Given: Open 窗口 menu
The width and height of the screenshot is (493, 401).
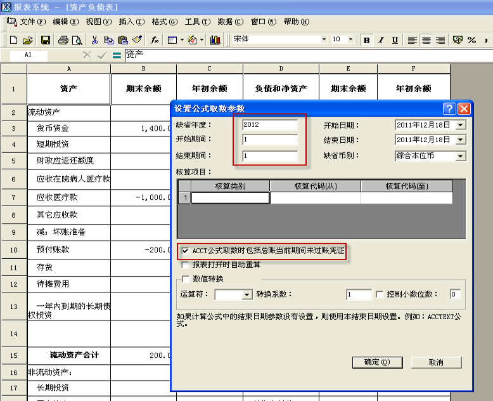Looking at the screenshot, I should tap(264, 22).
